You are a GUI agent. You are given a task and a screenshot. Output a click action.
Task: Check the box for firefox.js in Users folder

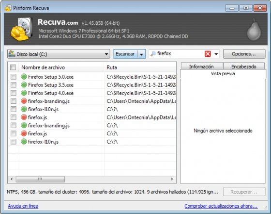pyautogui.click(x=14, y=117)
